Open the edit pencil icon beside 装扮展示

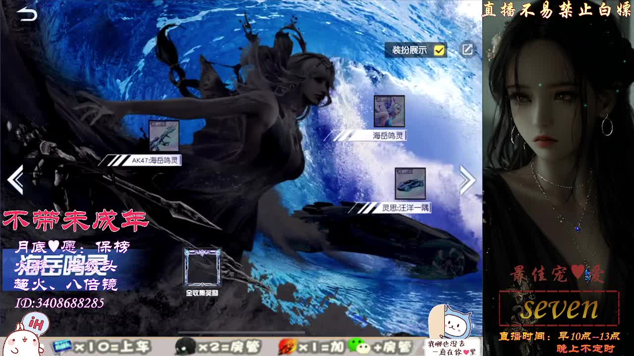coord(467,49)
